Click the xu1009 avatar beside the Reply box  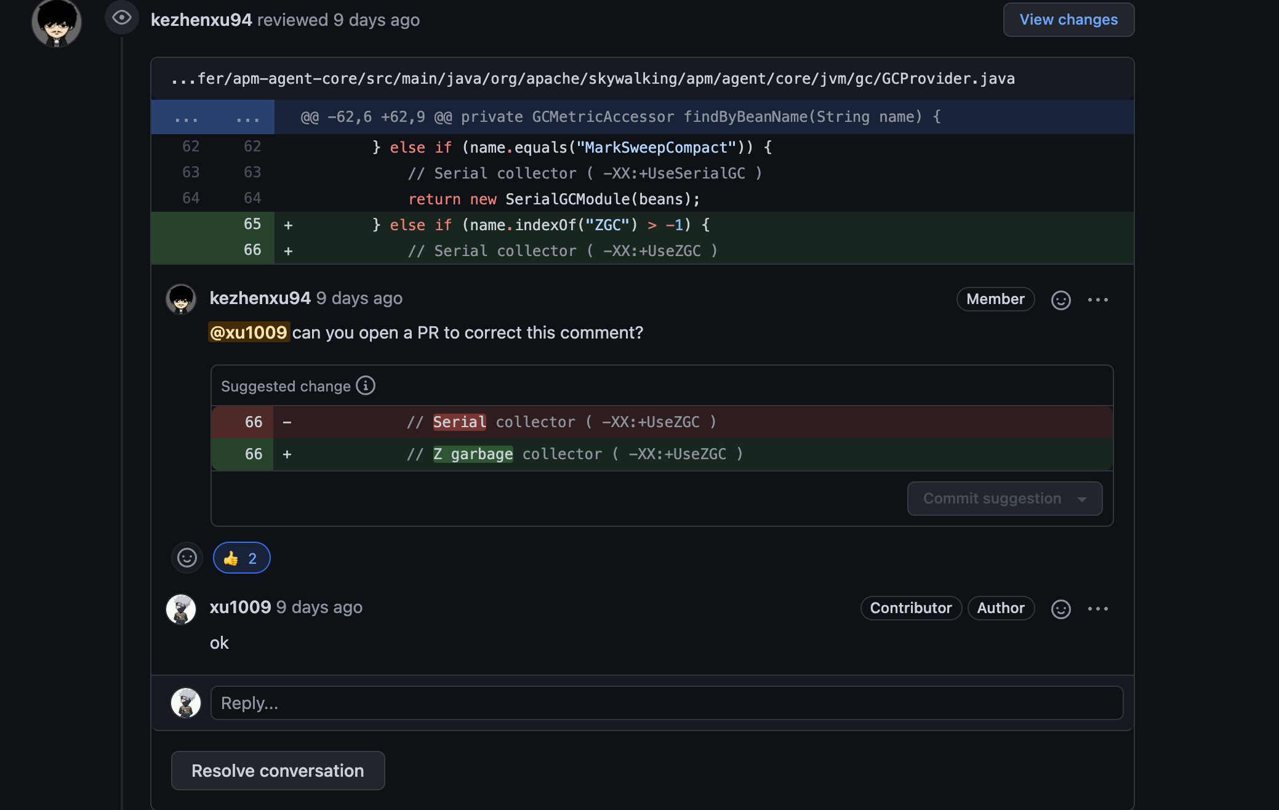click(x=186, y=703)
